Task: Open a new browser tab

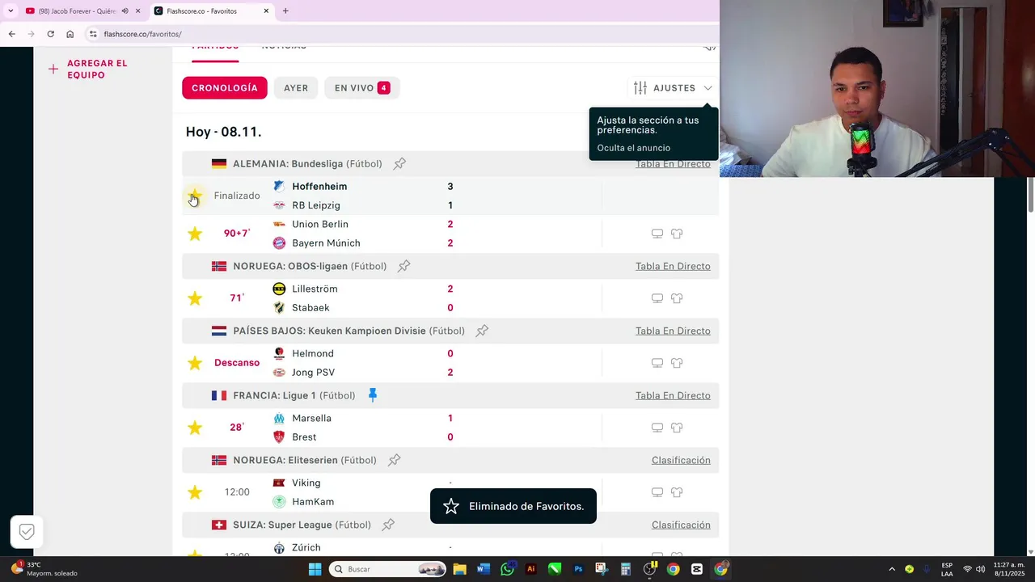Action: pos(285,11)
